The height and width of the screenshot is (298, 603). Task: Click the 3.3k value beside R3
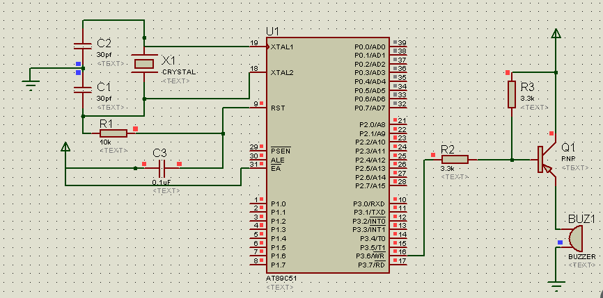[528, 98]
